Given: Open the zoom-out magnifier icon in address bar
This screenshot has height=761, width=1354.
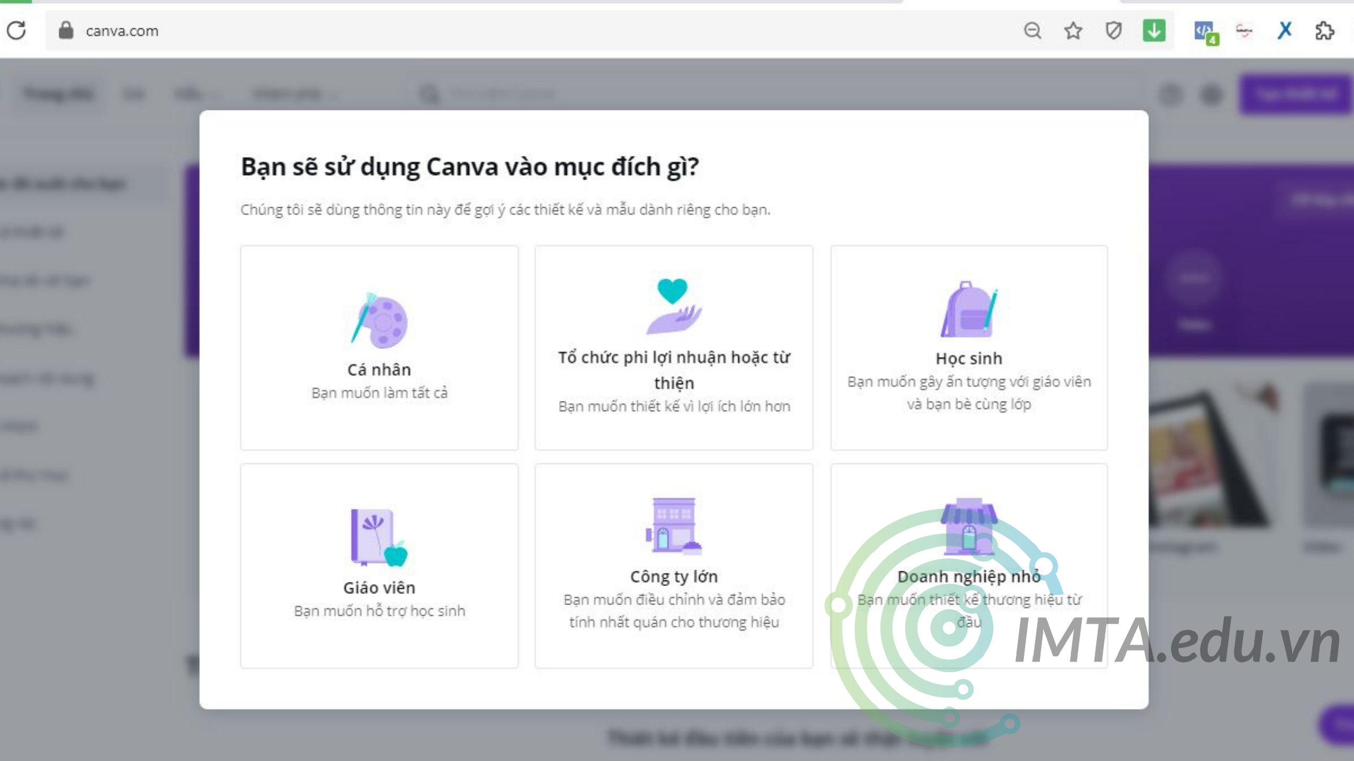Looking at the screenshot, I should tap(1032, 31).
